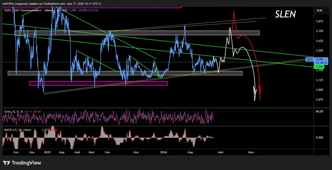Click the +0,070 (+2,11%) change value
This screenshot has width=332, height=170.
88,10
